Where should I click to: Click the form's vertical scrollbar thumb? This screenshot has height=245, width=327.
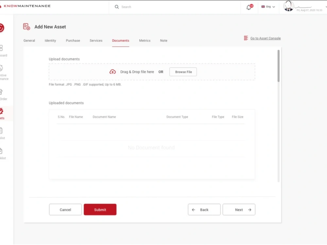pyautogui.click(x=278, y=66)
